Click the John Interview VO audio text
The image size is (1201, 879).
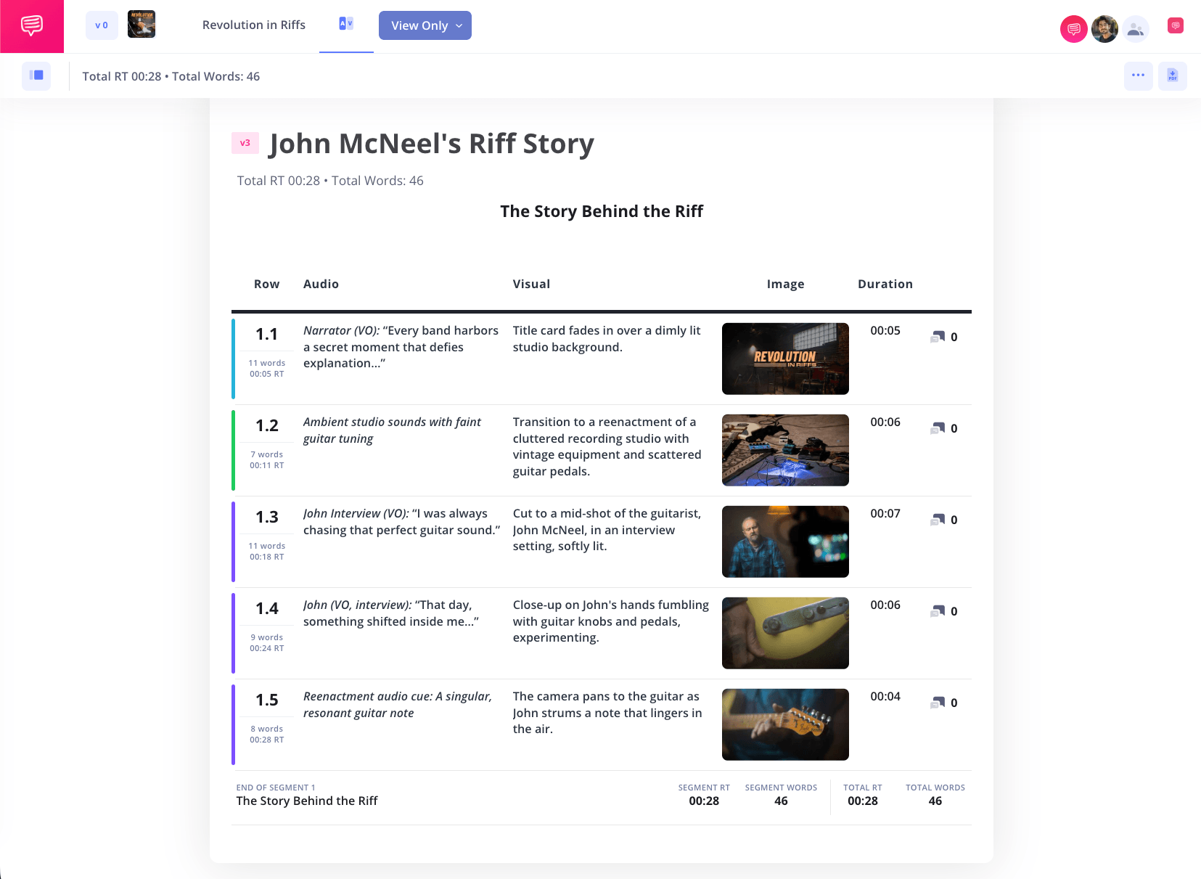[x=402, y=522]
